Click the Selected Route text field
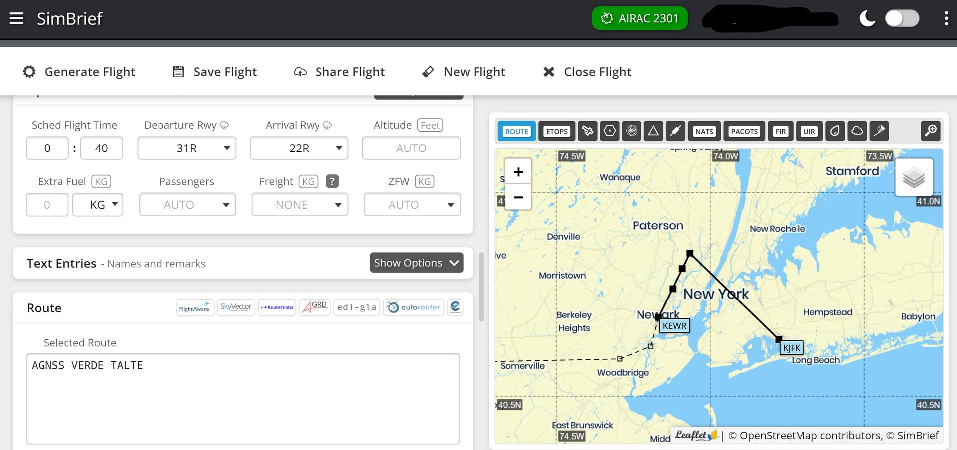Screen dimensions: 957x450 pos(243,398)
